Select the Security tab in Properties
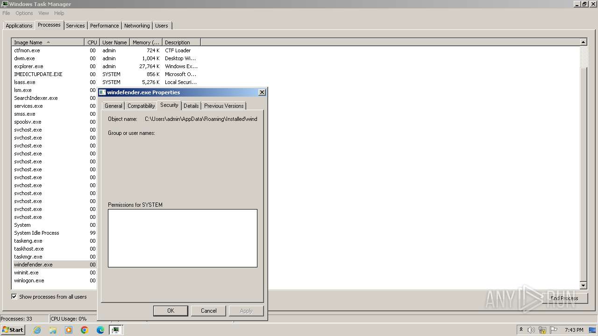The height and width of the screenshot is (336, 598). coord(169,105)
